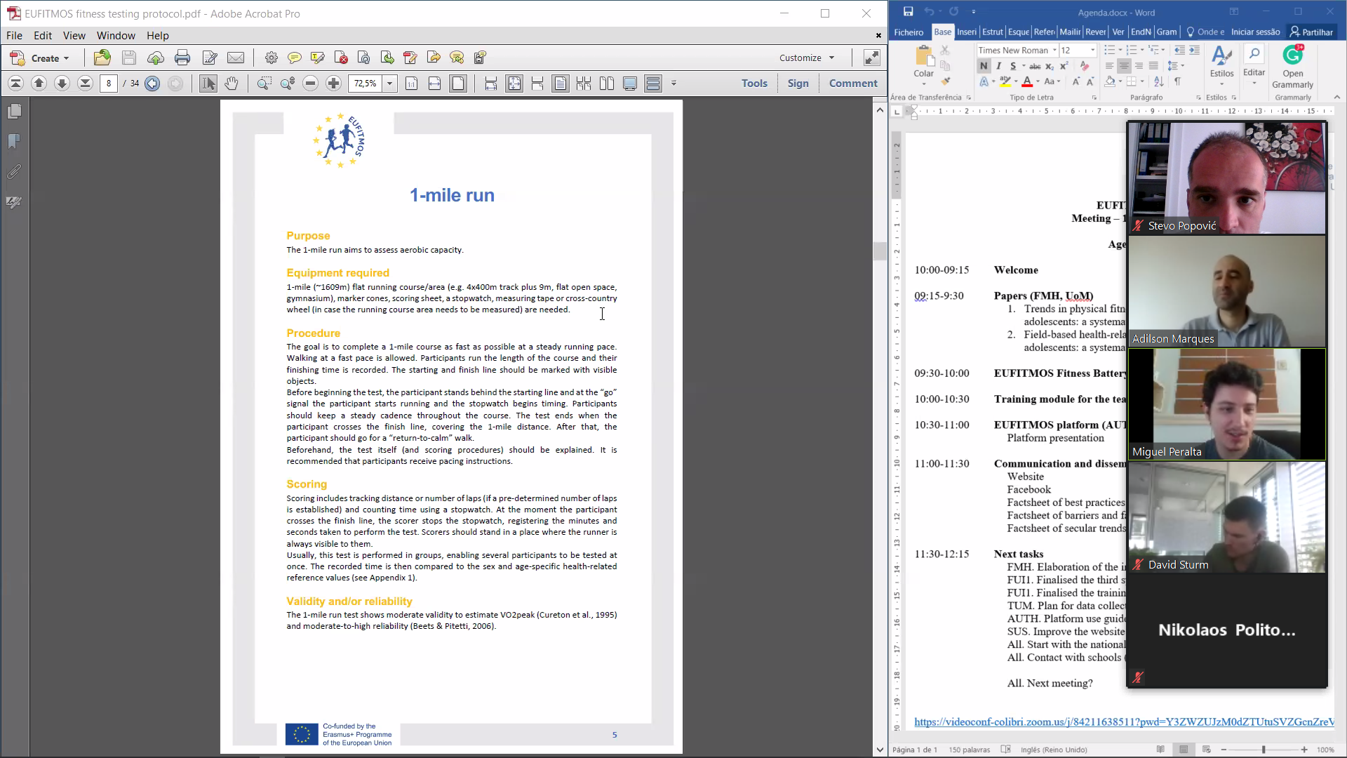Expand the Create dropdown menu
1347x758 pixels.
[67, 58]
